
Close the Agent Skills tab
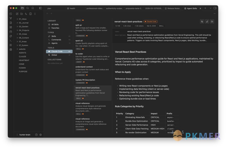pos(200,8)
